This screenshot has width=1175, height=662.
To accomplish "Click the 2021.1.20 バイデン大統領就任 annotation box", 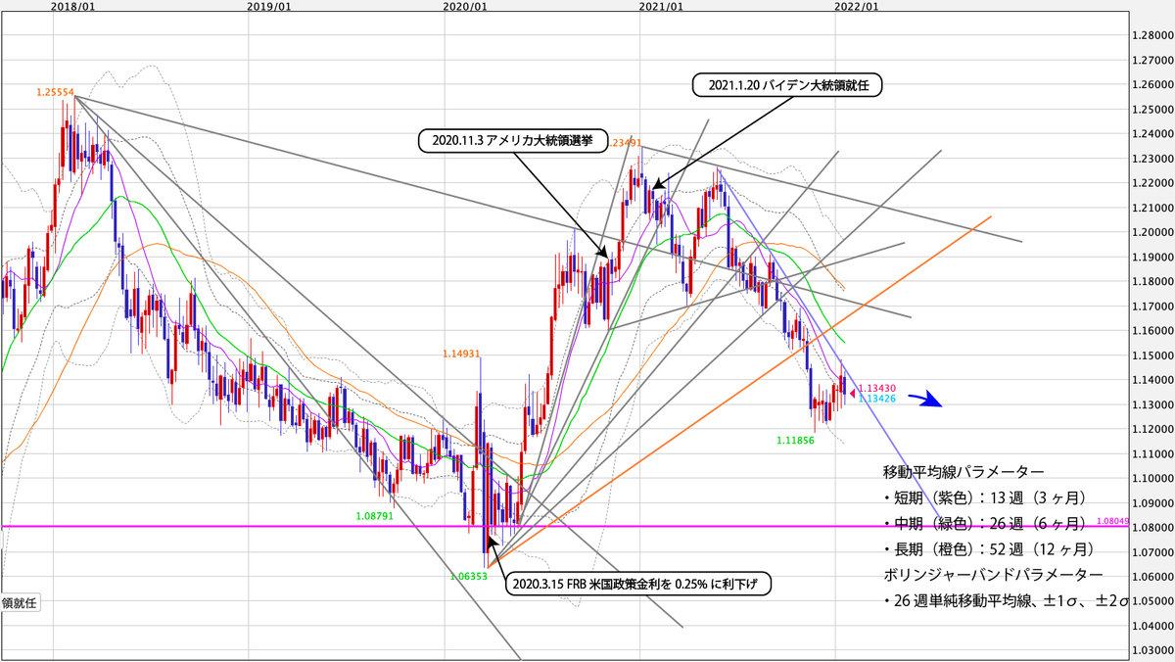I will [x=788, y=86].
